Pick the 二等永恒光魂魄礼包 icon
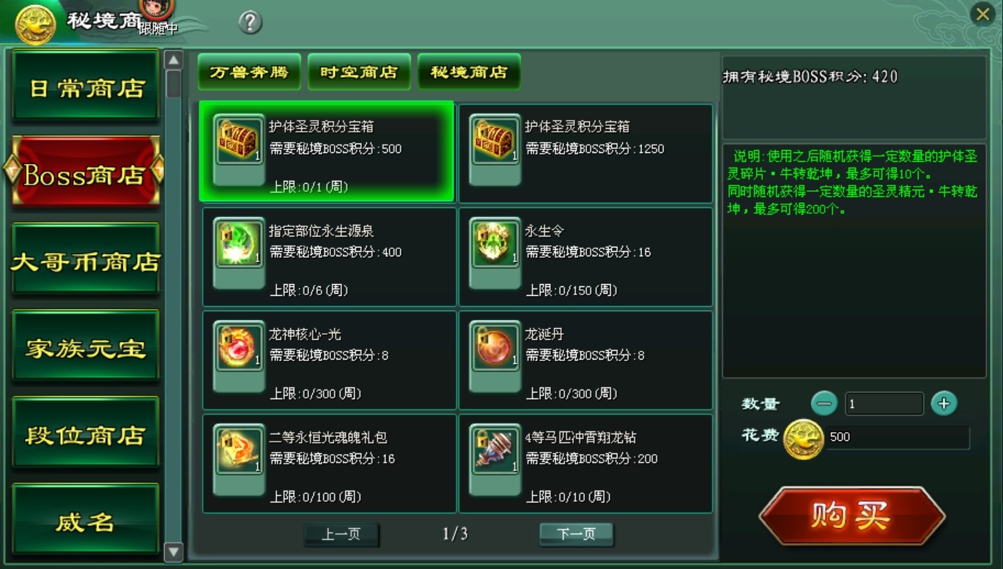Image resolution: width=1003 pixels, height=569 pixels. pos(239,450)
